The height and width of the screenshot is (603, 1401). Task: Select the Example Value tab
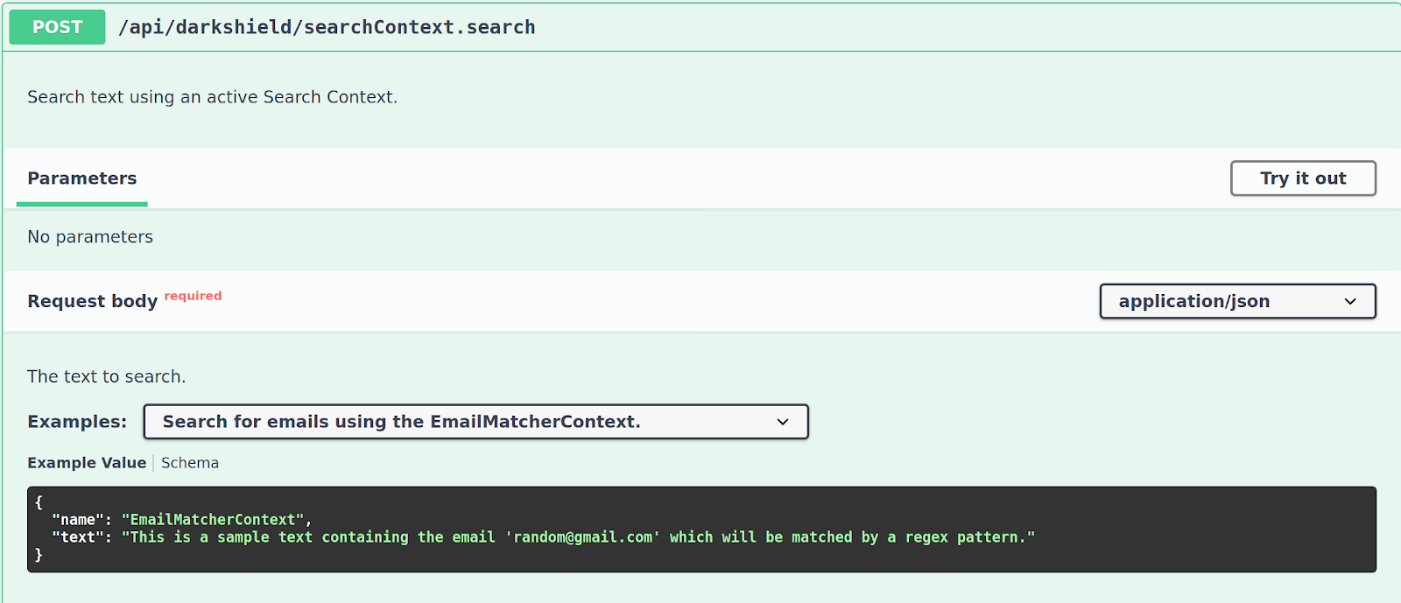[87, 463]
